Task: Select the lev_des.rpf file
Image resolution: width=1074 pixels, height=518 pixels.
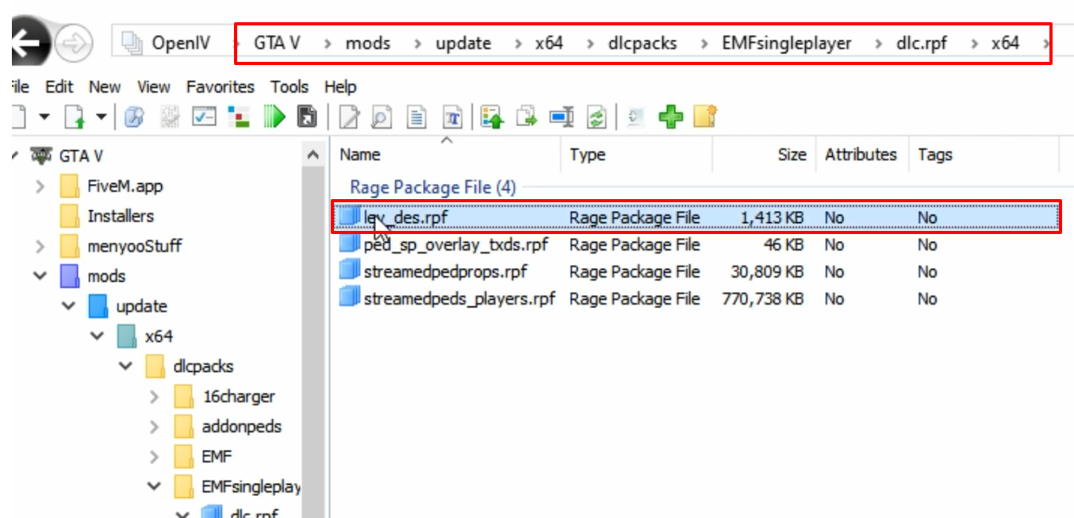Action: [696, 217]
